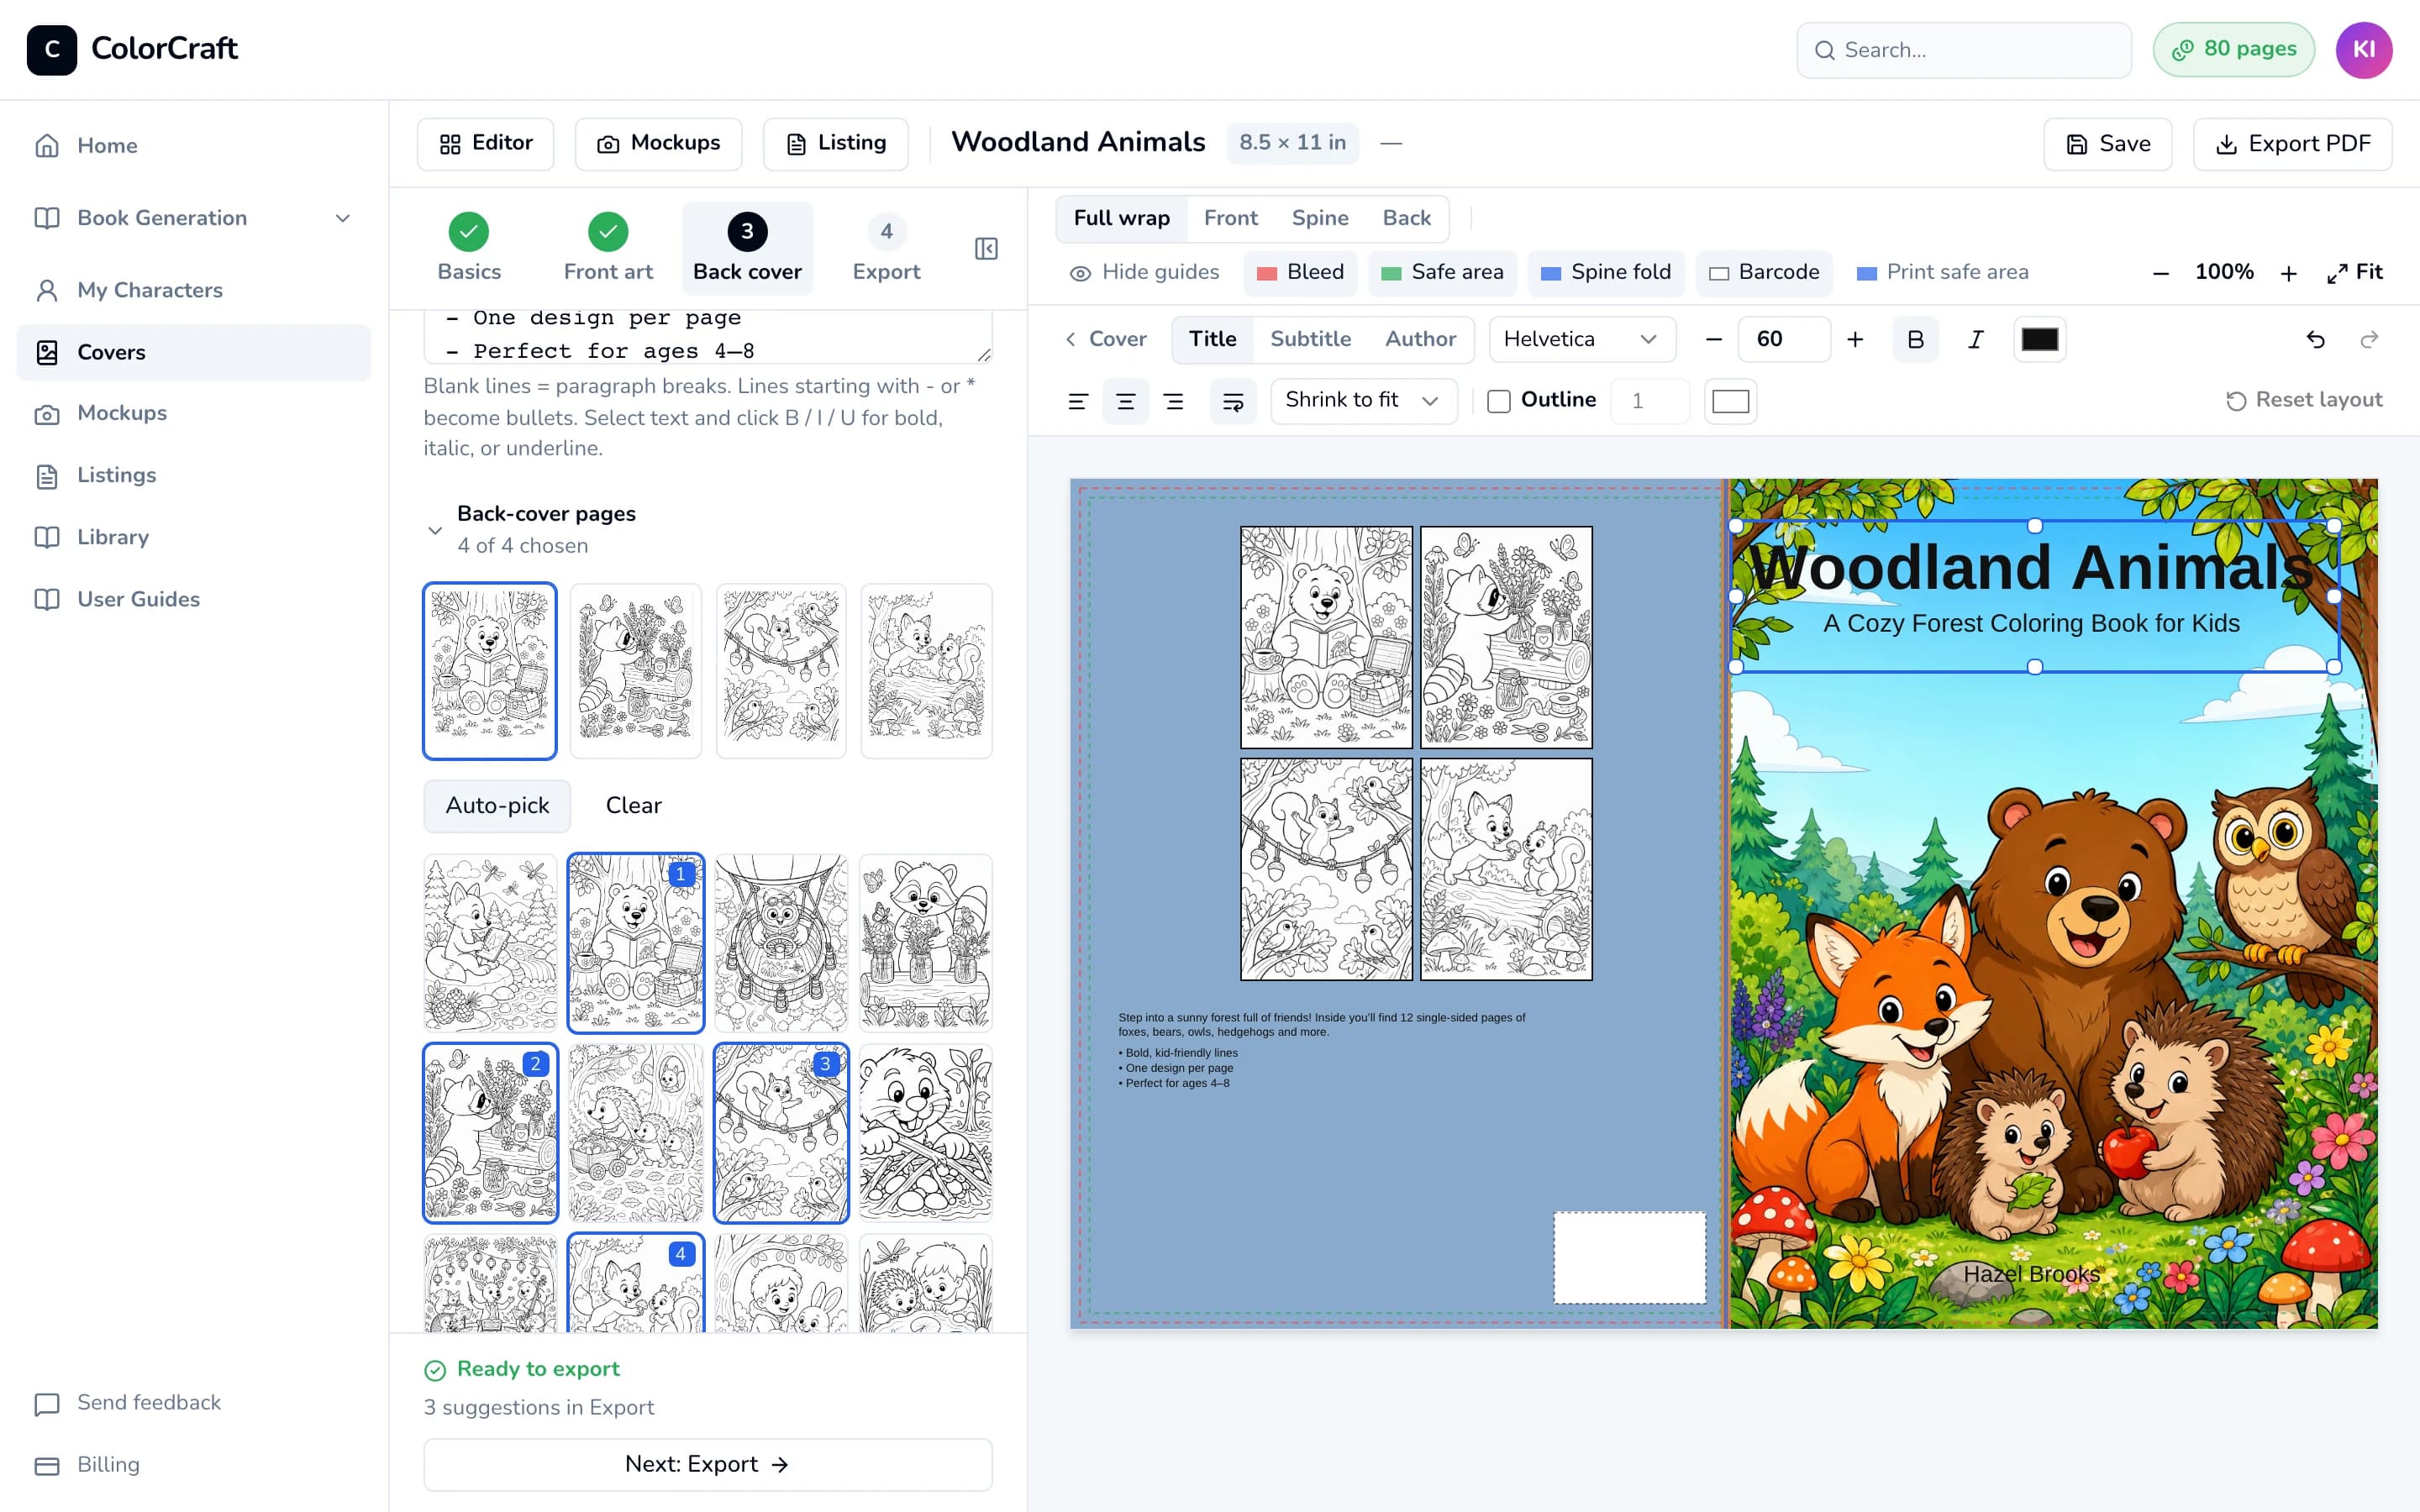Screen dimensions: 2420x1512
Task: Select Subtitle text tab
Action: [1310, 339]
